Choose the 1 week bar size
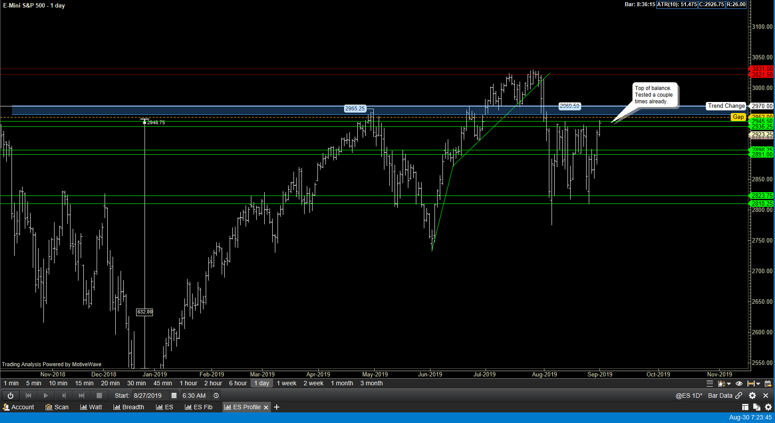Image resolution: width=775 pixels, height=423 pixels. pos(286,384)
